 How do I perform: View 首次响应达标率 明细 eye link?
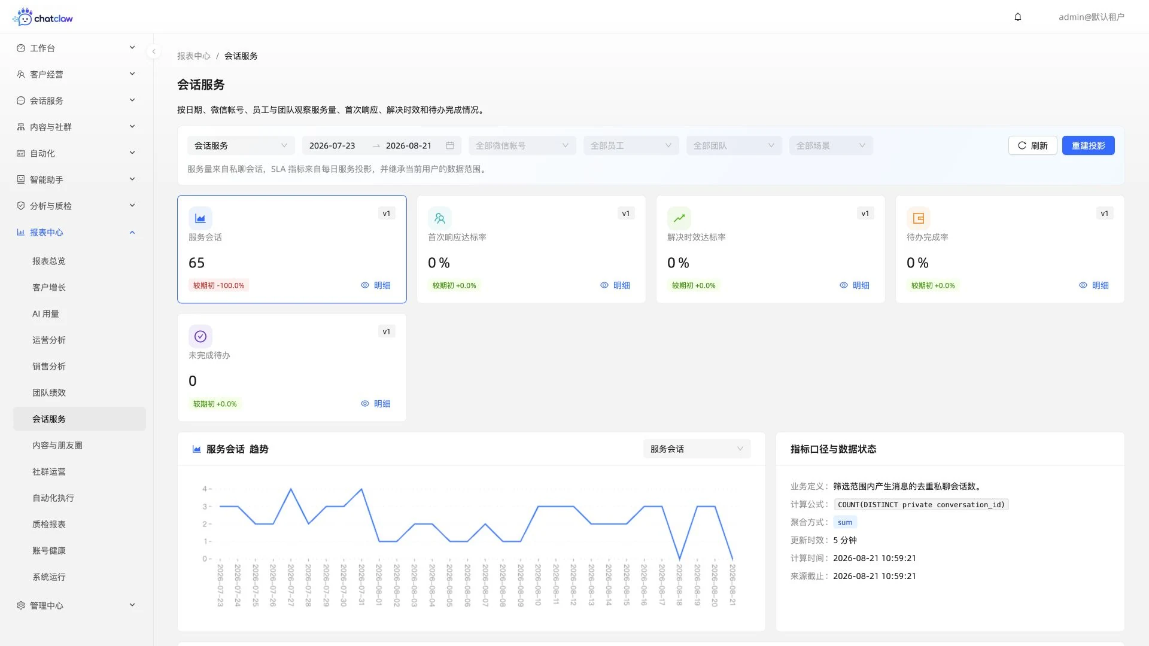[615, 285]
